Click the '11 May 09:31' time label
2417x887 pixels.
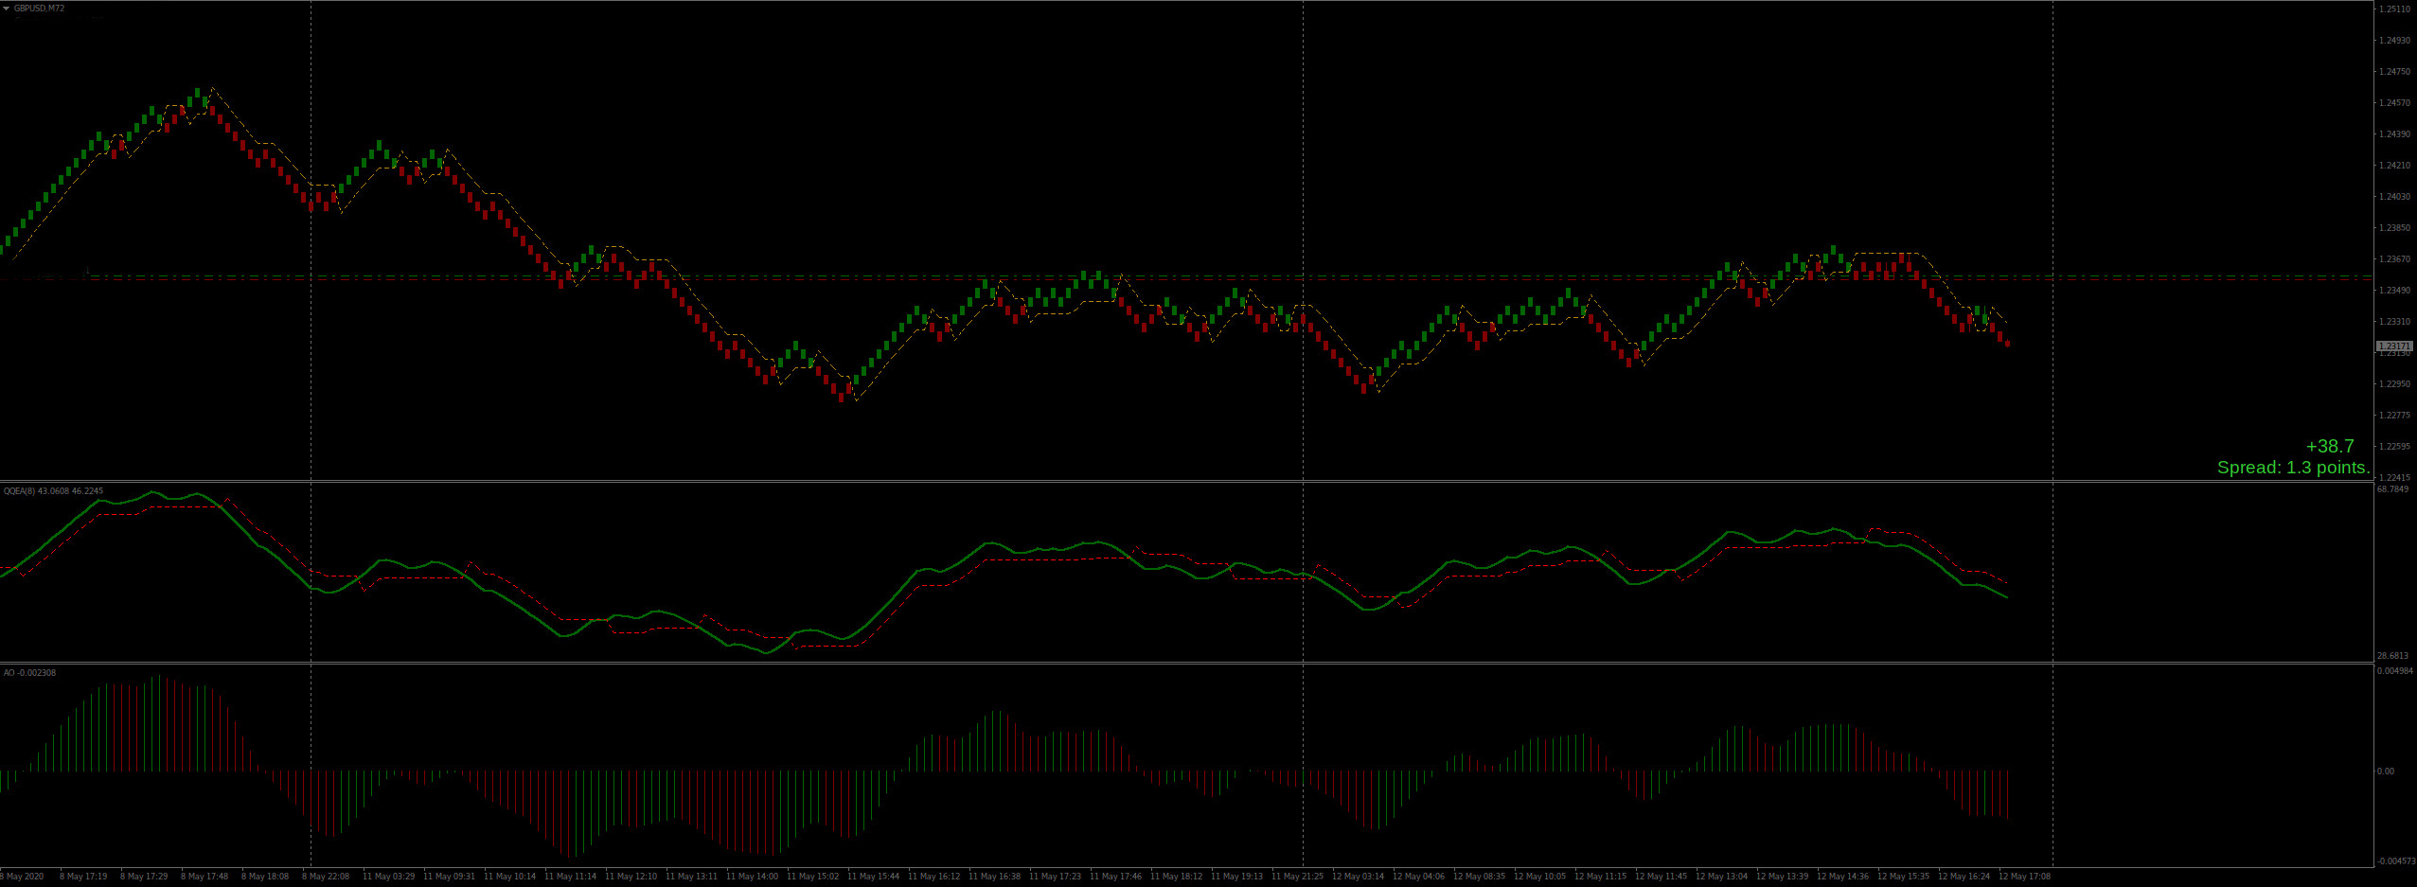click(x=449, y=877)
